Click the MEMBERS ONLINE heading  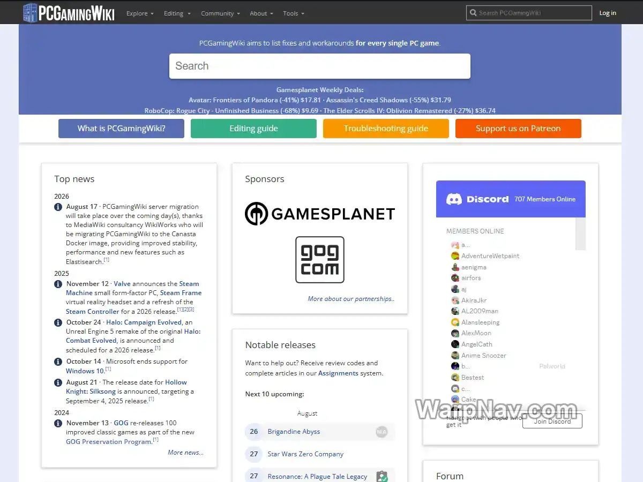475,231
